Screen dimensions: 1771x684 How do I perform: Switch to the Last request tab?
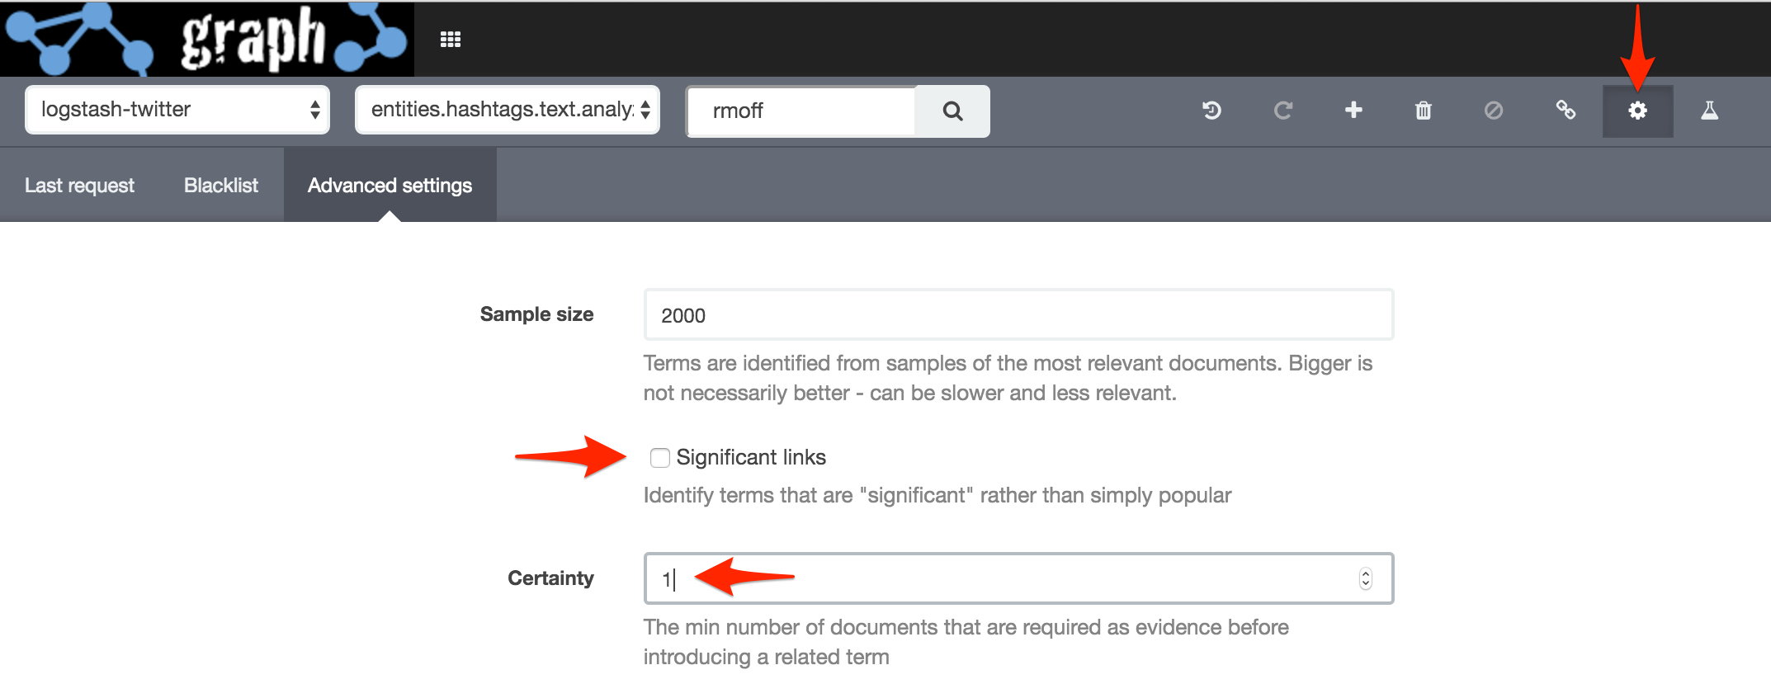(79, 186)
